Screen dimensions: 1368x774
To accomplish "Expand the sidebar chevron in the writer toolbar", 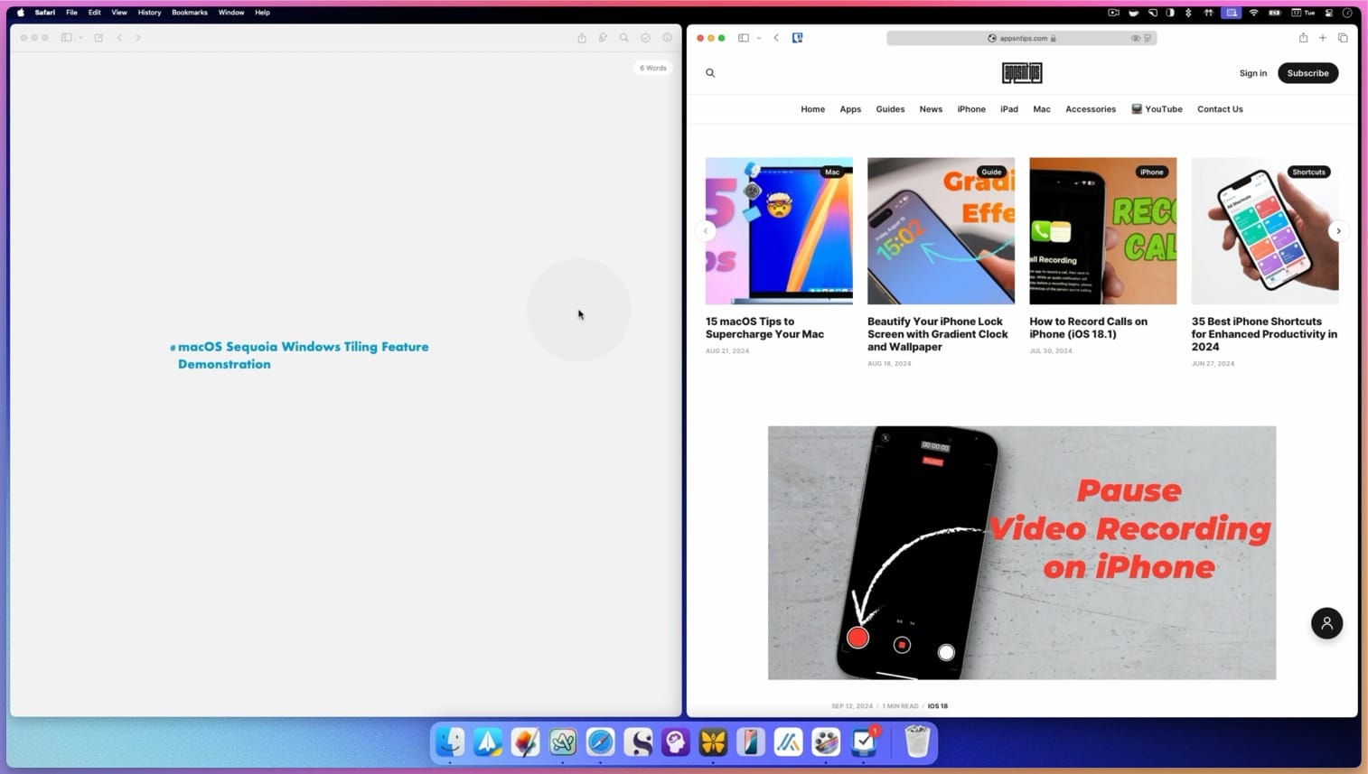I will point(80,38).
